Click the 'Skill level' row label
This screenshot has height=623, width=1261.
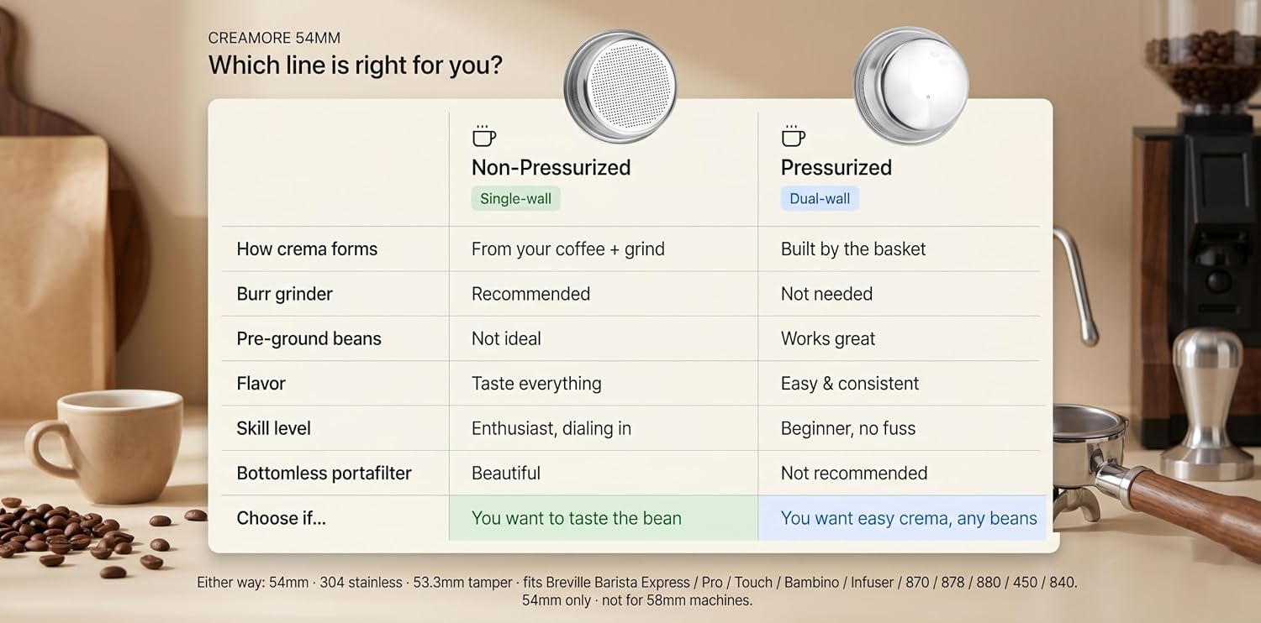pos(274,428)
